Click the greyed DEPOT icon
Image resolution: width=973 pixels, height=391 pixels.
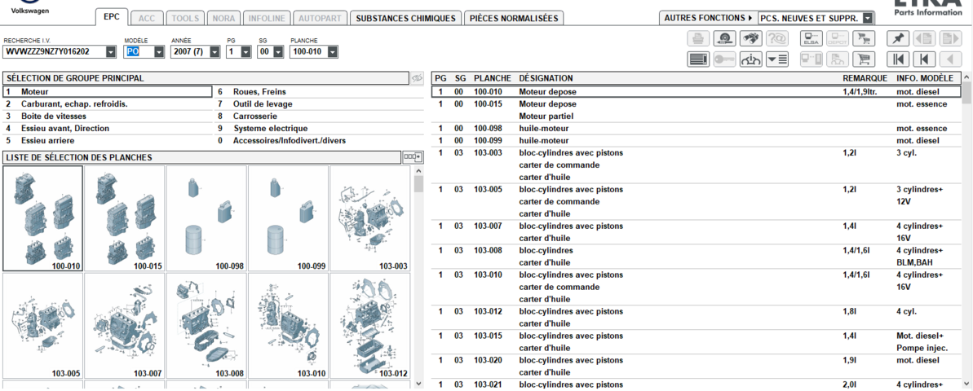pos(837,38)
